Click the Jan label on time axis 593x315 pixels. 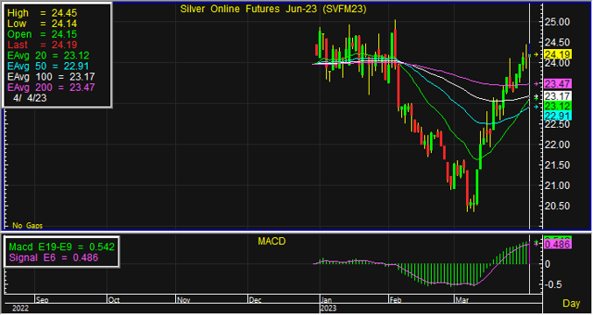[326, 300]
